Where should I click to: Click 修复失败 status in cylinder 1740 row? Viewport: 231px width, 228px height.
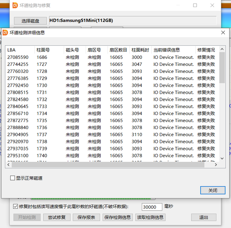[x=206, y=156]
